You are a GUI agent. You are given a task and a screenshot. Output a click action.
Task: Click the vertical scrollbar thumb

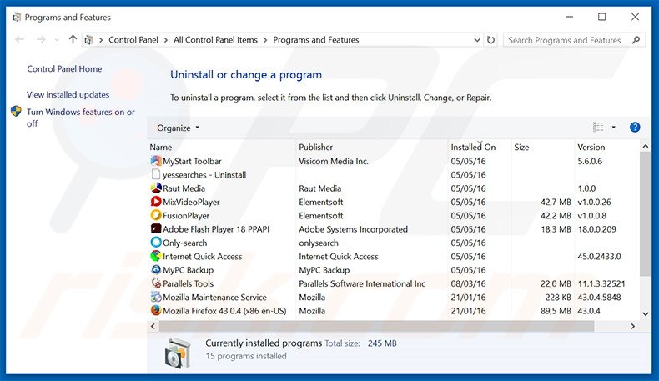click(645, 214)
